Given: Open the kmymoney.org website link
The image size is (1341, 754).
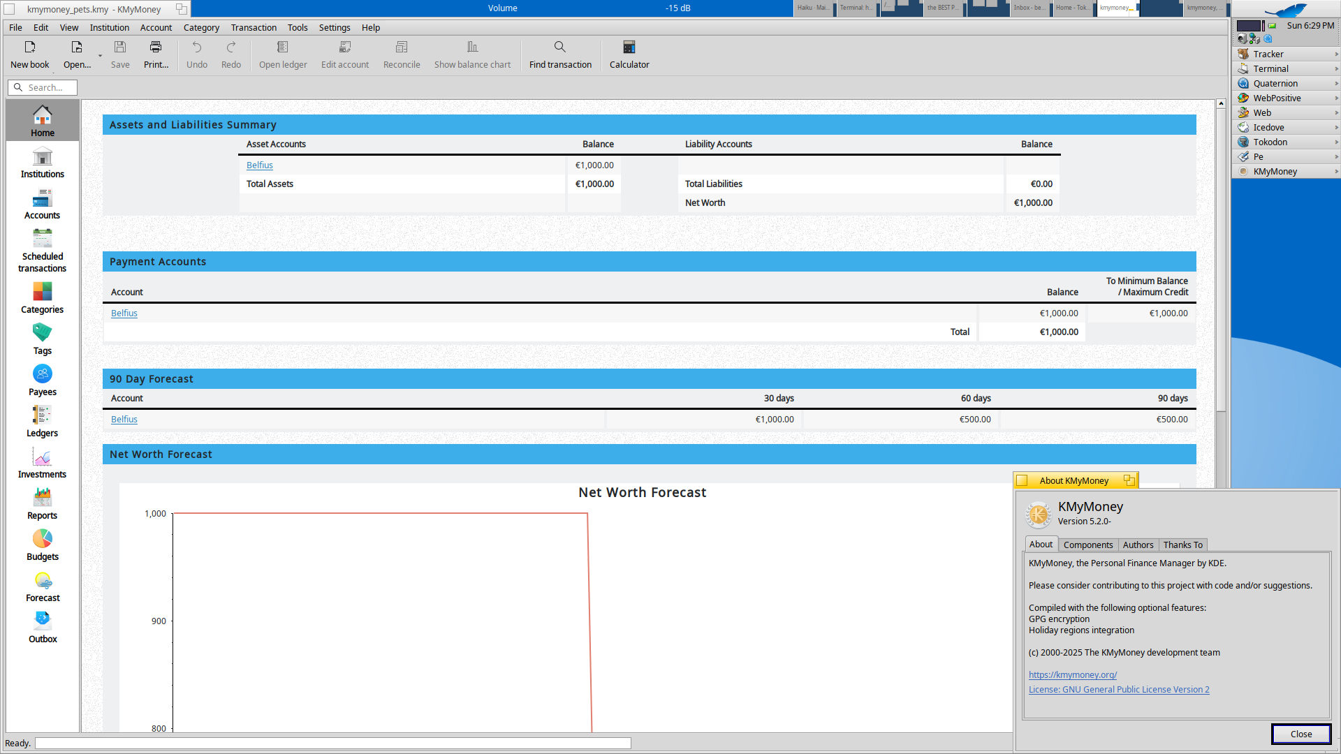Looking at the screenshot, I should click(x=1072, y=674).
